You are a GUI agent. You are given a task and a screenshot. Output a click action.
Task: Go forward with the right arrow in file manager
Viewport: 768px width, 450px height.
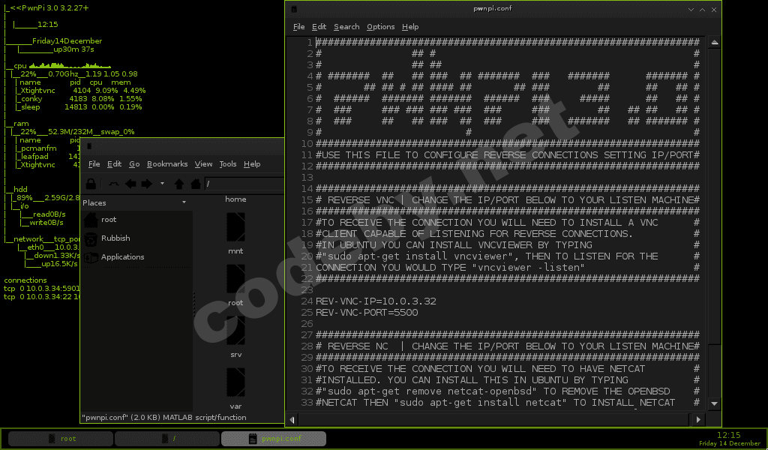(x=146, y=184)
